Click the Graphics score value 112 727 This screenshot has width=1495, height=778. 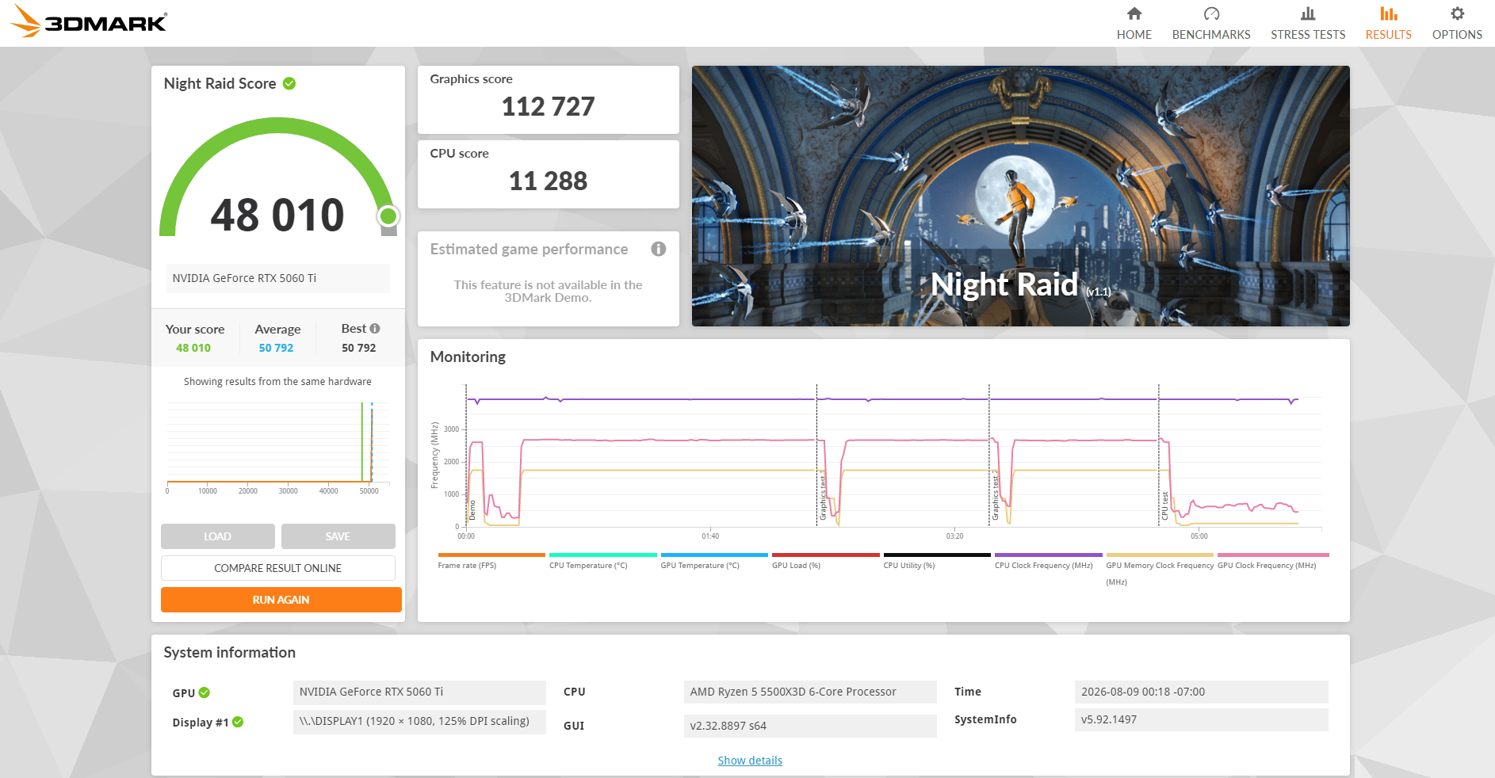(549, 106)
